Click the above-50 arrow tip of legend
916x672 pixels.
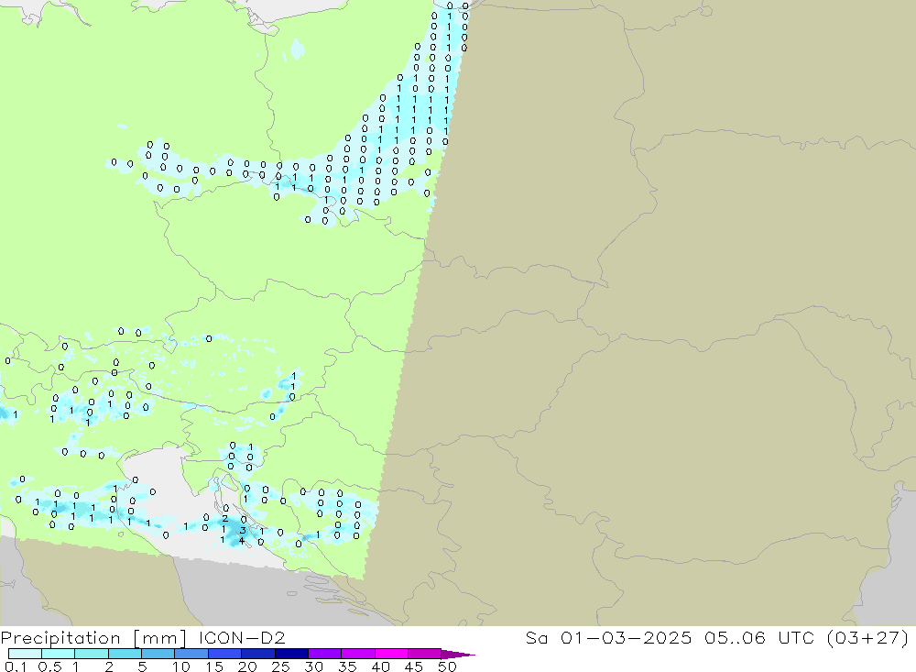pyautogui.click(x=459, y=655)
